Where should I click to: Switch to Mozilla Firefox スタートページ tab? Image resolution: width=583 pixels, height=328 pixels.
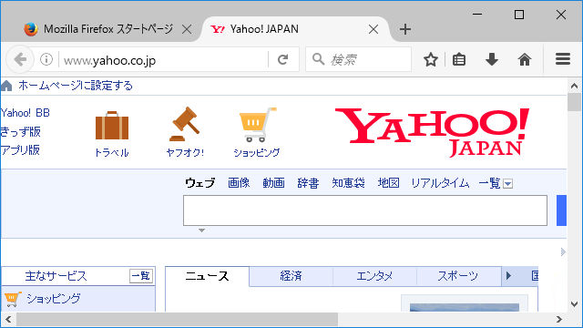click(108, 29)
